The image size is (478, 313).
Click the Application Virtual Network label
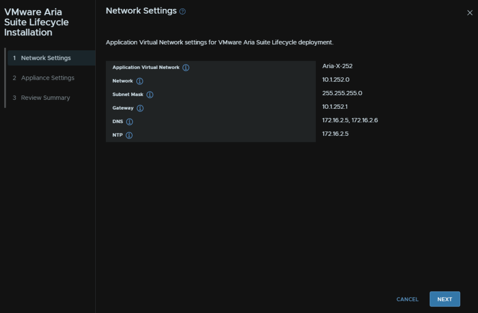[x=146, y=67]
